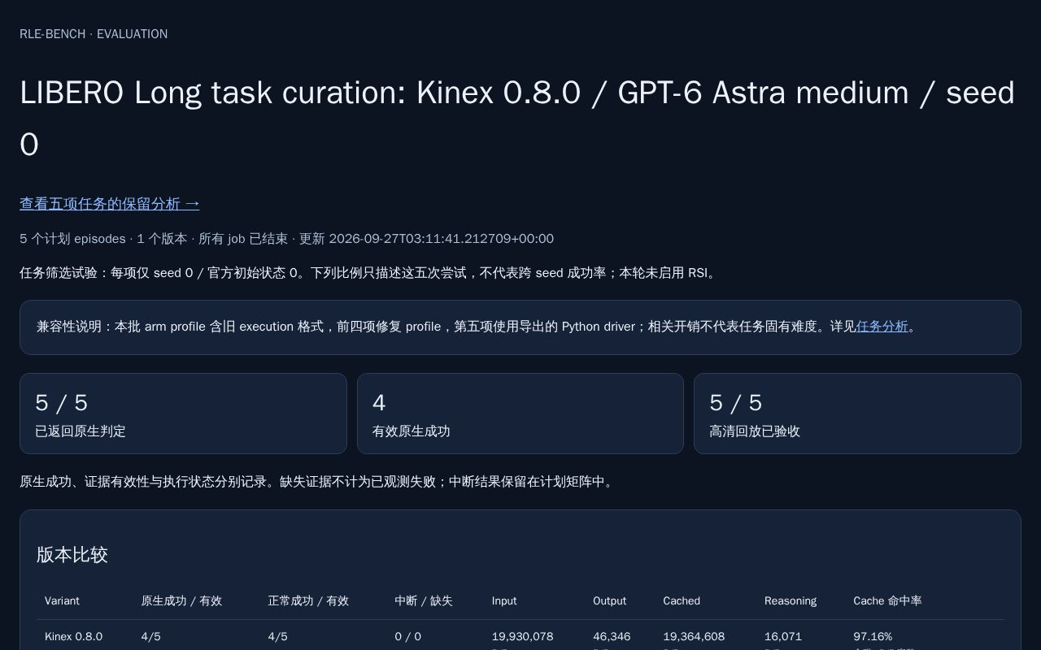This screenshot has height=650, width=1041.
Task: Click the 4 有效原生成功 card
Action: tap(520, 414)
